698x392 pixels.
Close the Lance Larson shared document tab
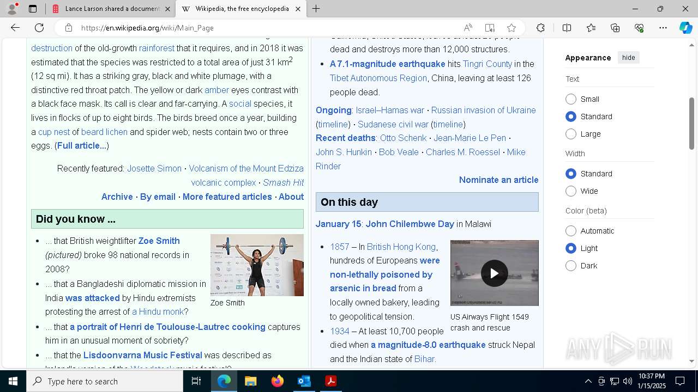pyautogui.click(x=168, y=9)
